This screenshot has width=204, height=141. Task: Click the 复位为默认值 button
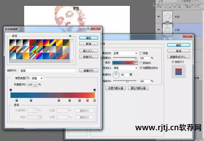pyautogui.click(x=138, y=88)
